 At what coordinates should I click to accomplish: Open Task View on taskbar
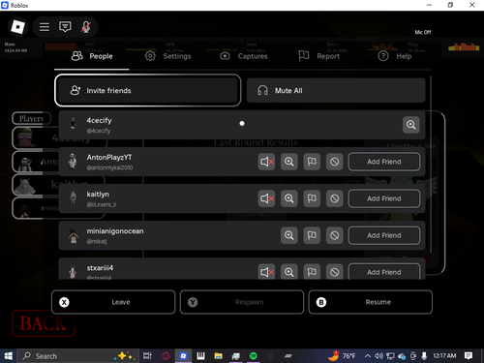point(147,356)
